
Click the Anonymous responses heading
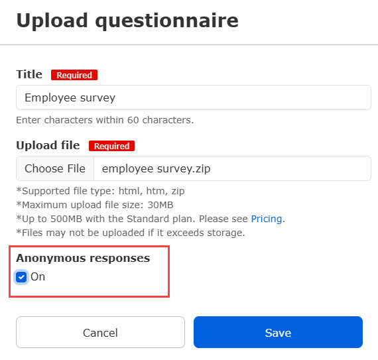pyautogui.click(x=83, y=258)
